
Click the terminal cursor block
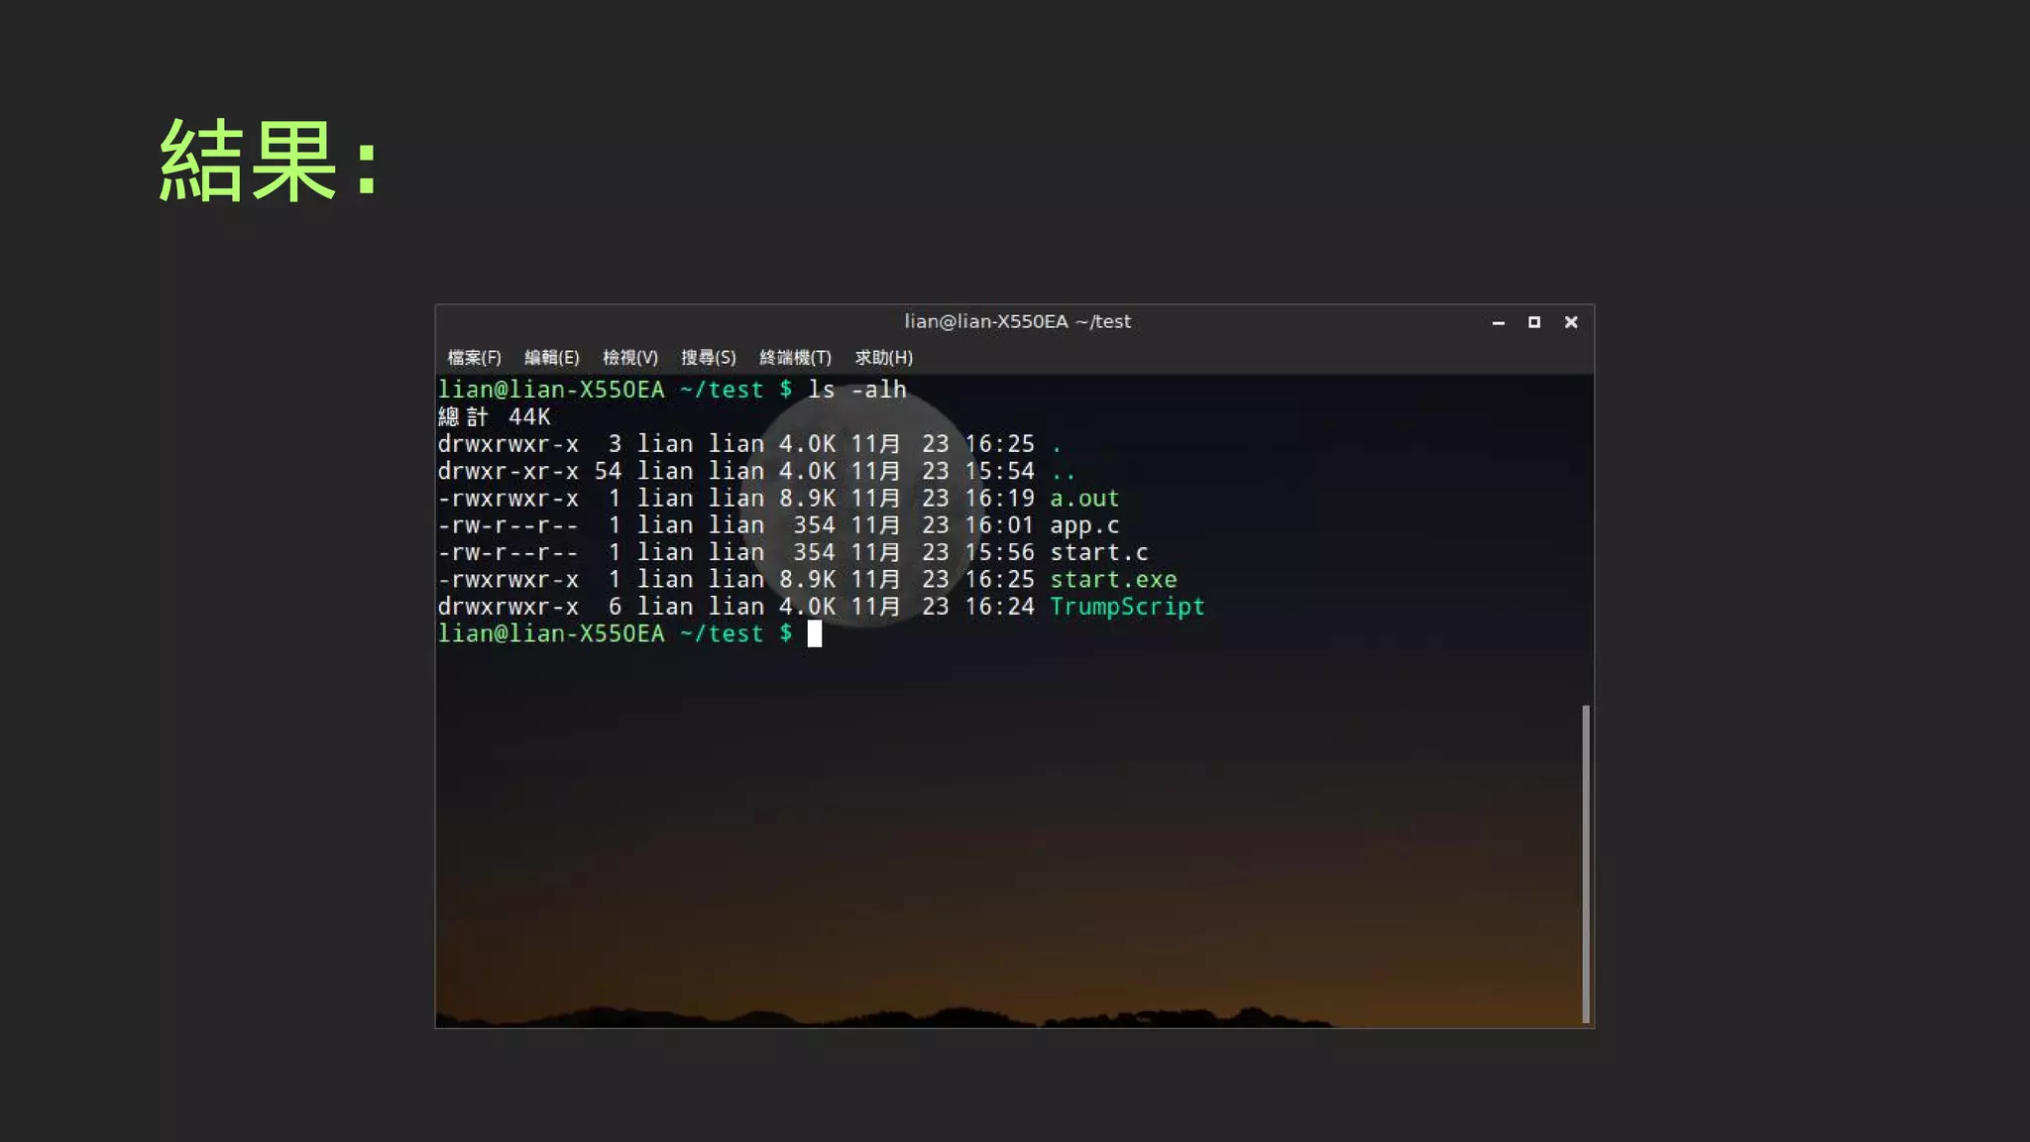click(x=815, y=633)
